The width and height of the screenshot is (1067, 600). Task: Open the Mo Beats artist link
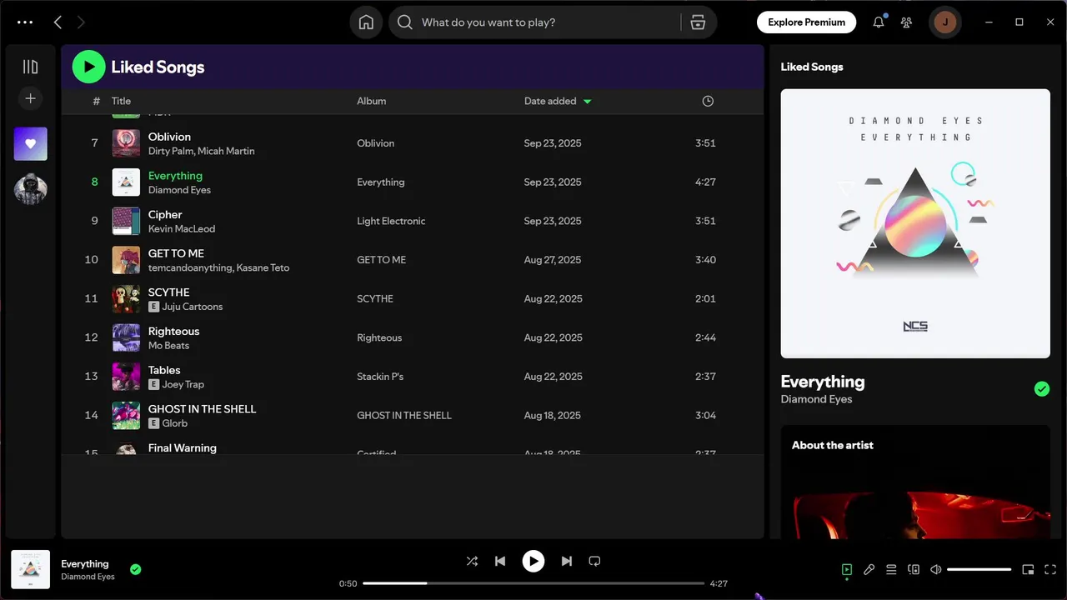168,345
